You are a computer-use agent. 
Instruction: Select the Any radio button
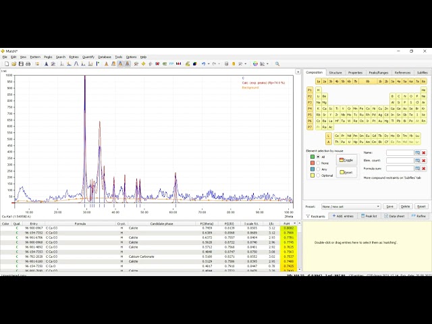tap(318, 169)
